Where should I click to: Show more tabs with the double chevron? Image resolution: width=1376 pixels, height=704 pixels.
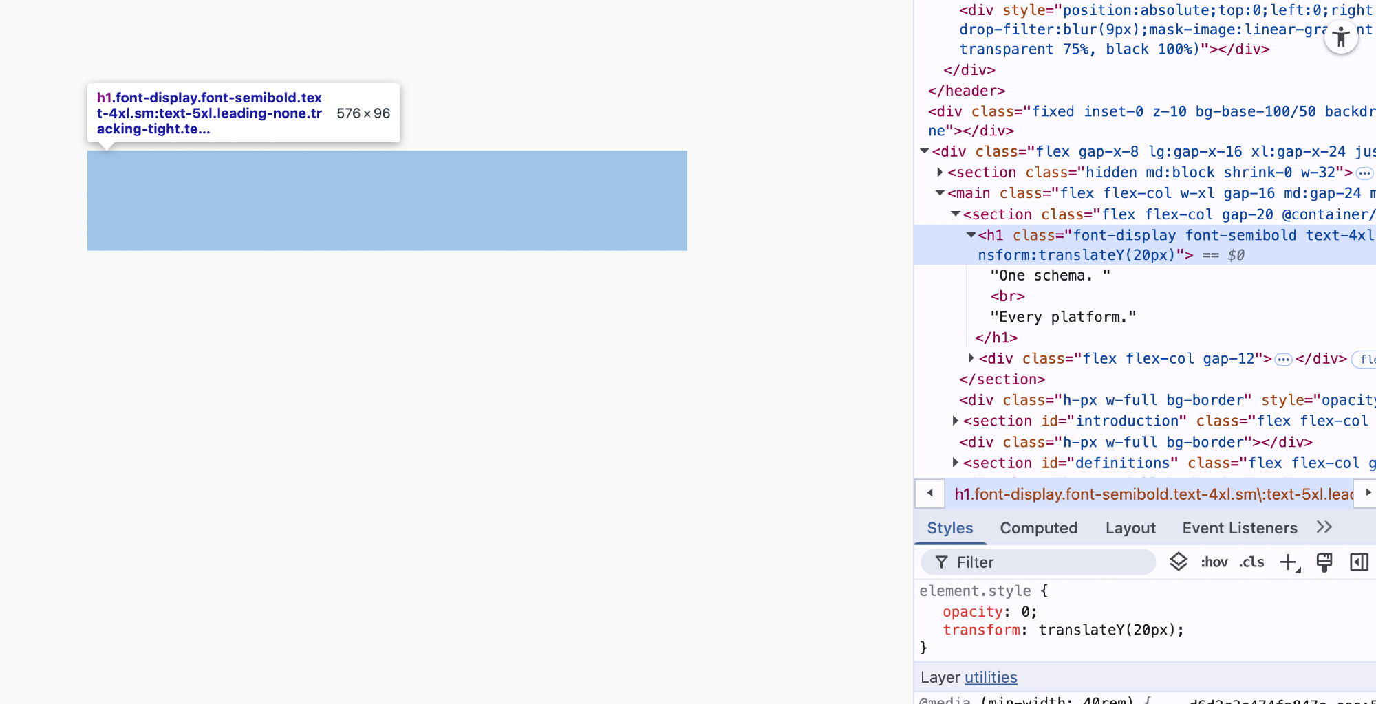click(x=1324, y=527)
